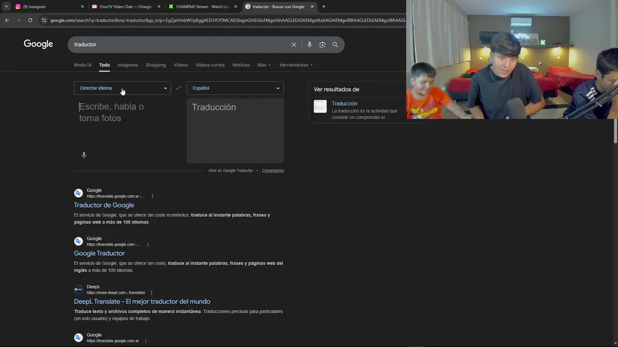This screenshot has width=618, height=347.
Task: Click Traducción panel thumbnail image
Action: 320,107
